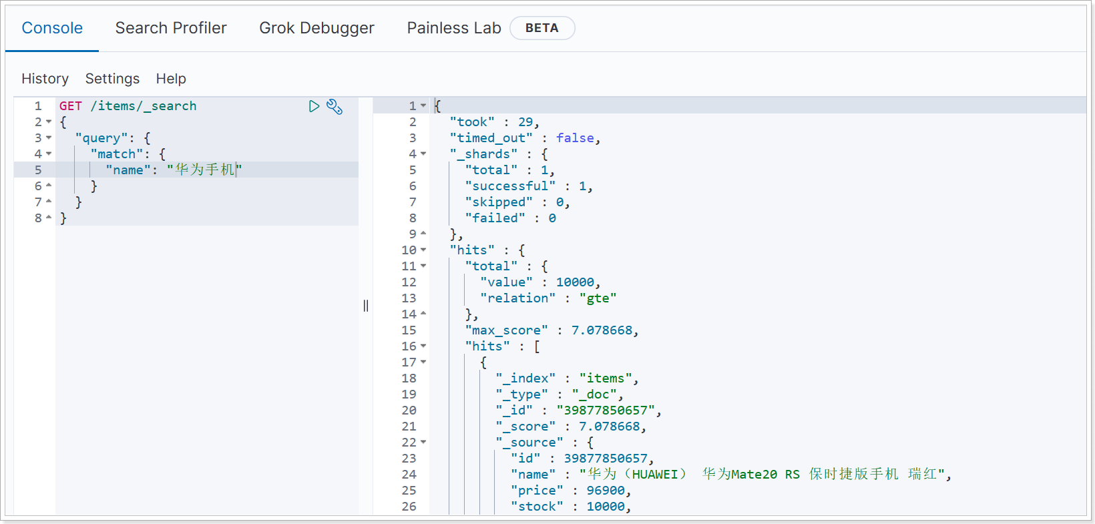Click the "price" : 96900 line

click(571, 491)
